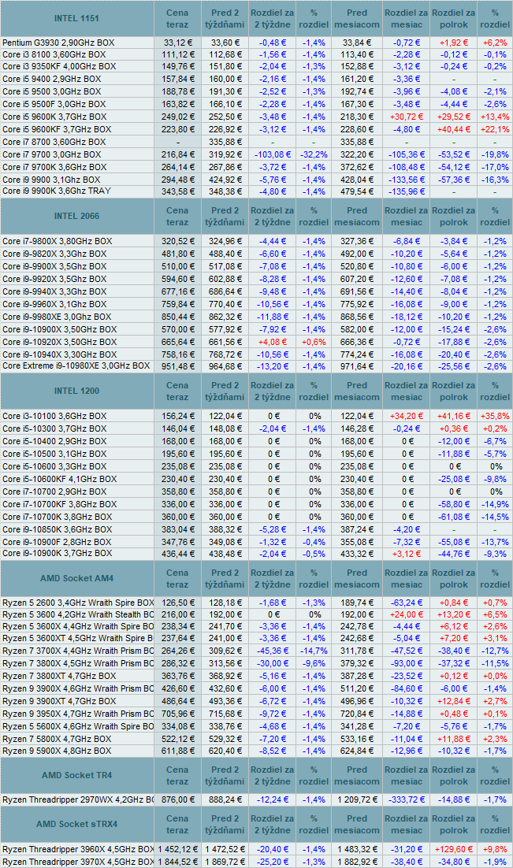The image size is (513, 868).
Task: Click the "Ryzen 5 5600X 4,6GHz Wraith Spire" row name
Action: click(x=77, y=726)
